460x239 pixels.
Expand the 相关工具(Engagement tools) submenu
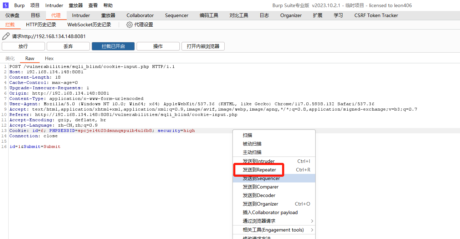(274, 230)
